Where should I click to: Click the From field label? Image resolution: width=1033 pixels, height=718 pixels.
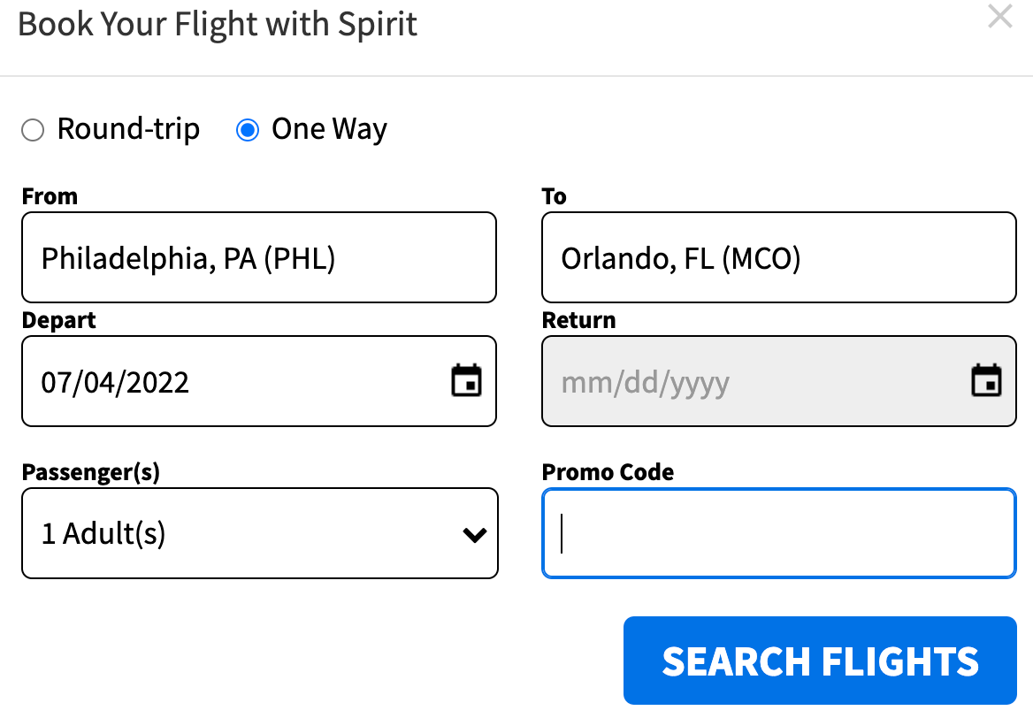pos(50,196)
